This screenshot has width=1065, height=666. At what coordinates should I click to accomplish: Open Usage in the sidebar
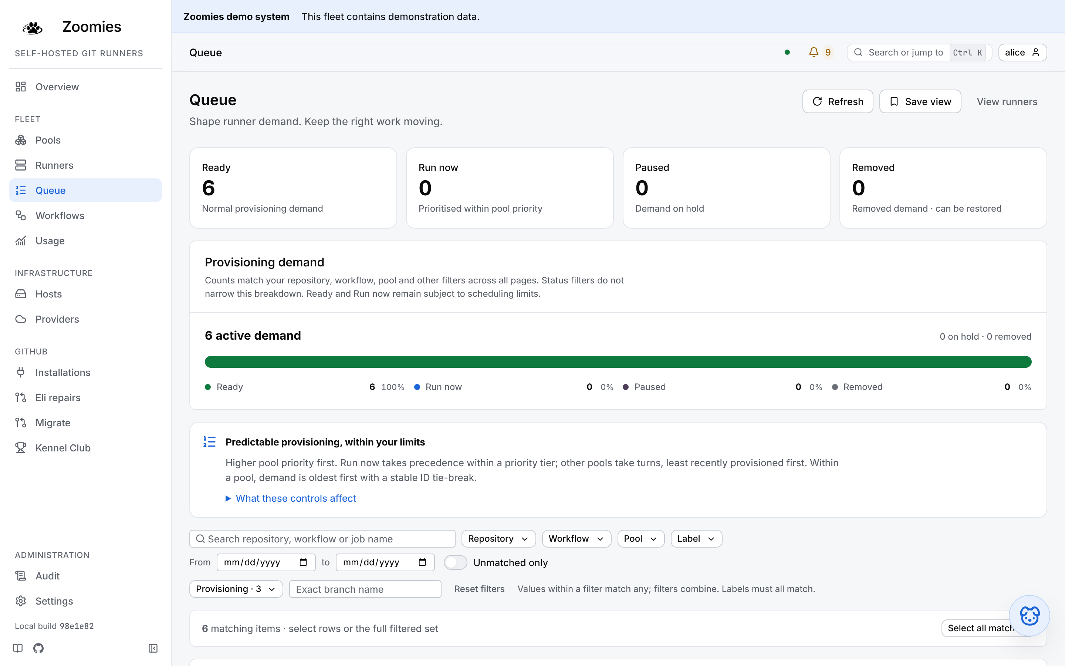(x=85, y=240)
